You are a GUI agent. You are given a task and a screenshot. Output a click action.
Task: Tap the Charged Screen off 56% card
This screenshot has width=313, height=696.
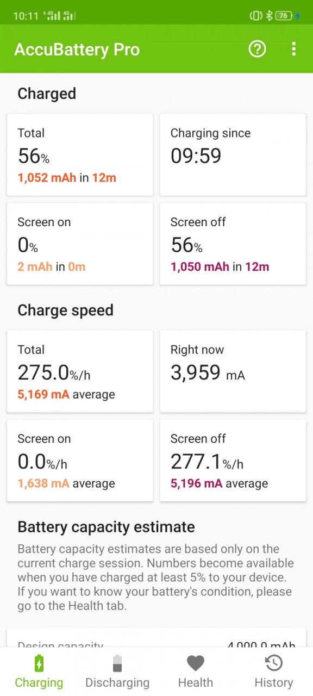click(233, 244)
